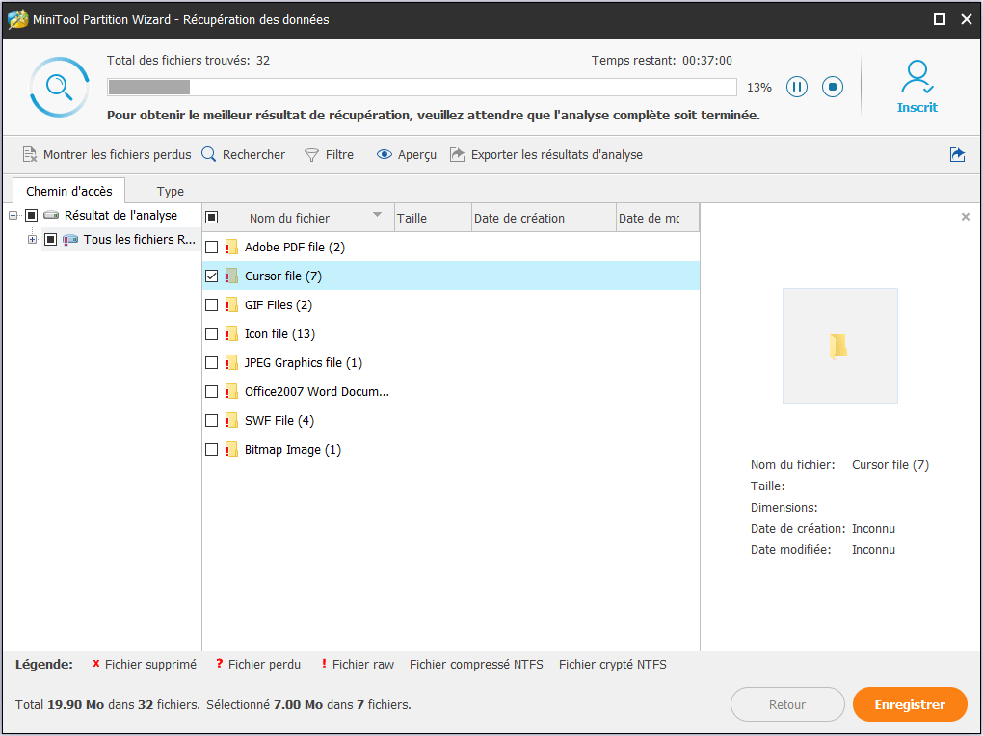Click the Cursor file folder icon

pos(231,276)
